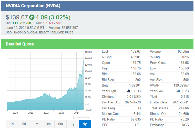Click the Year Low value 39.23
Image resolution: width=195 pixels, height=132 pixels.
pyautogui.click(x=185, y=91)
